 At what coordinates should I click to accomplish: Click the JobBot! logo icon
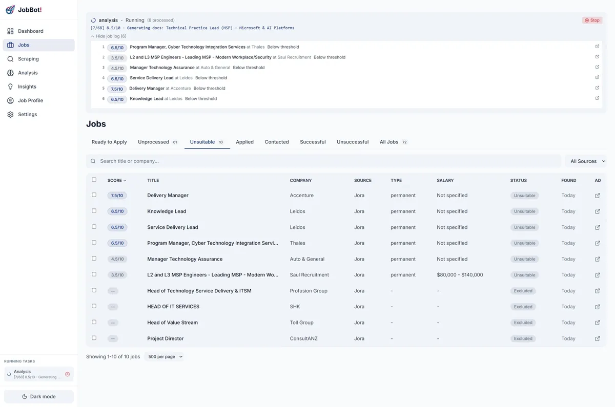pos(10,10)
